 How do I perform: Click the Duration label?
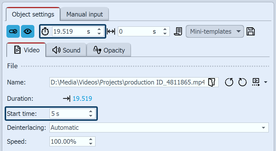[20, 98]
